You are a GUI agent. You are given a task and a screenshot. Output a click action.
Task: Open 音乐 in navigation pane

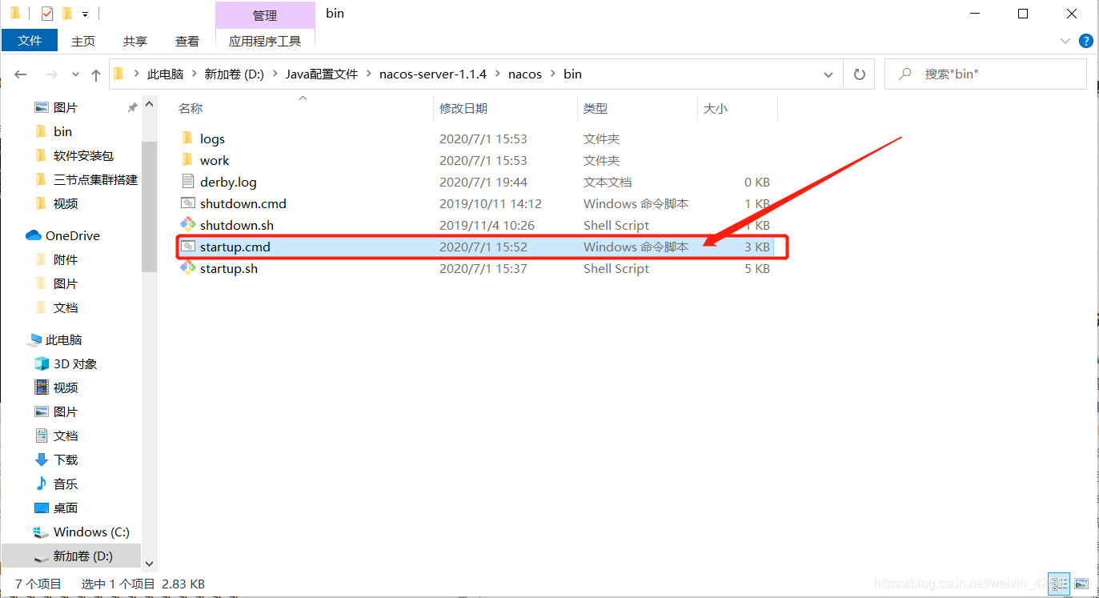point(66,484)
